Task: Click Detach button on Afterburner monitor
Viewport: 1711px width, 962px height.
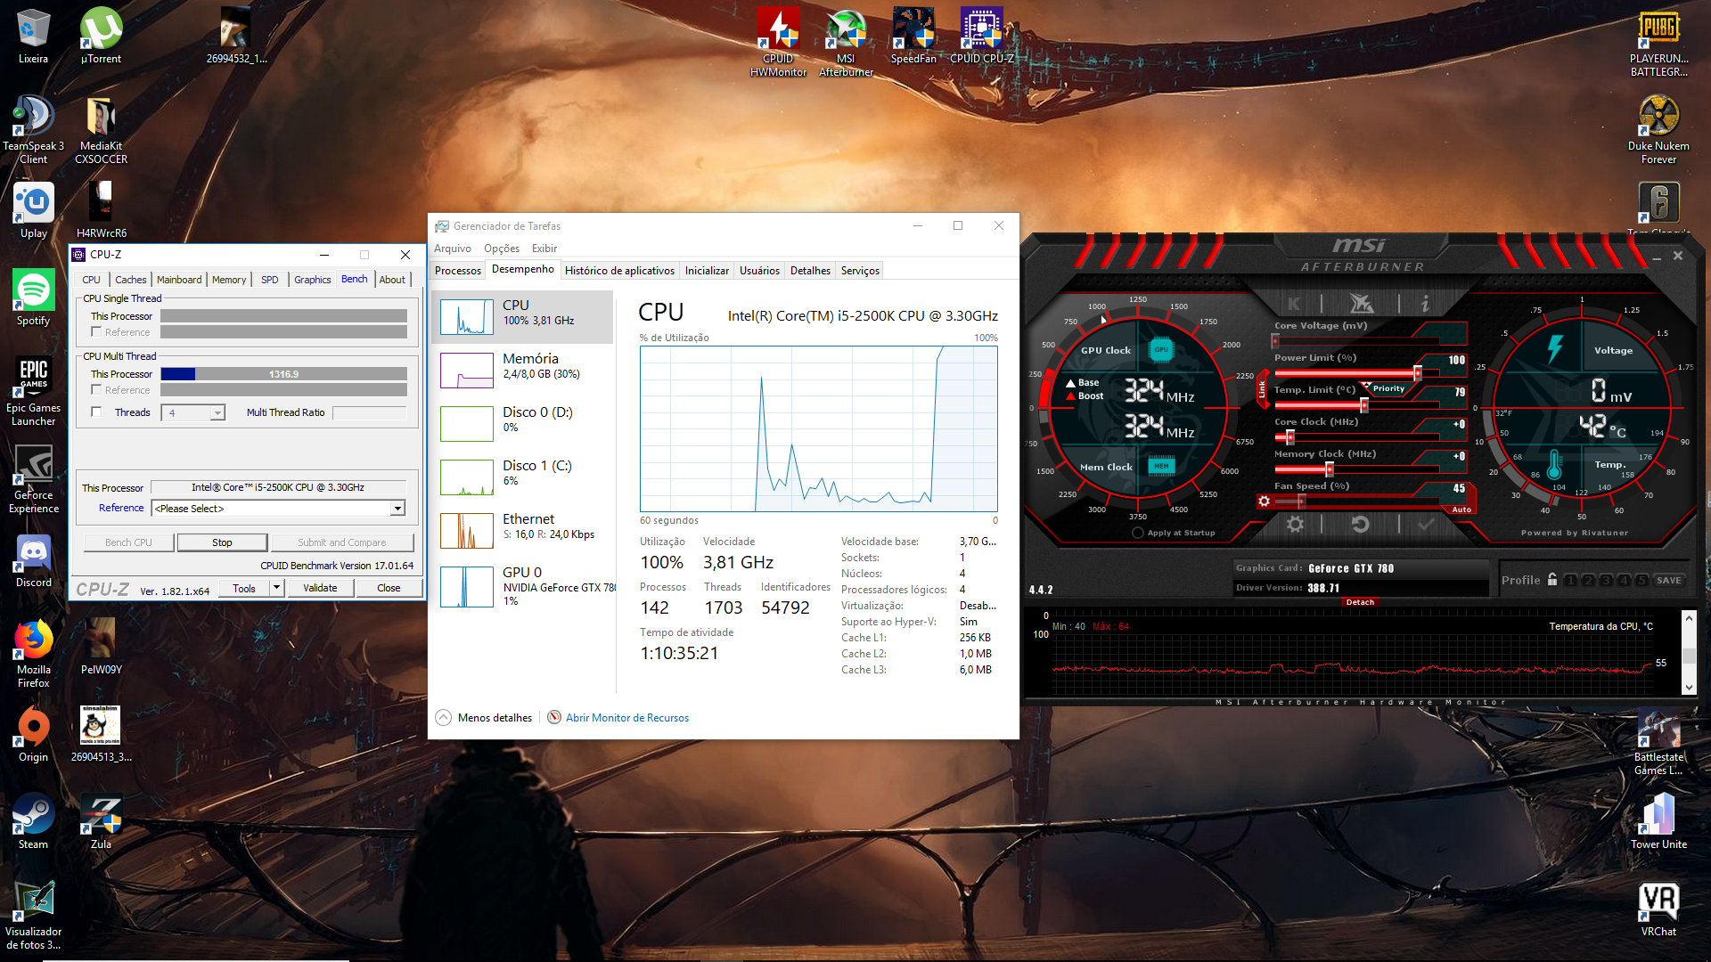Action: tap(1360, 602)
